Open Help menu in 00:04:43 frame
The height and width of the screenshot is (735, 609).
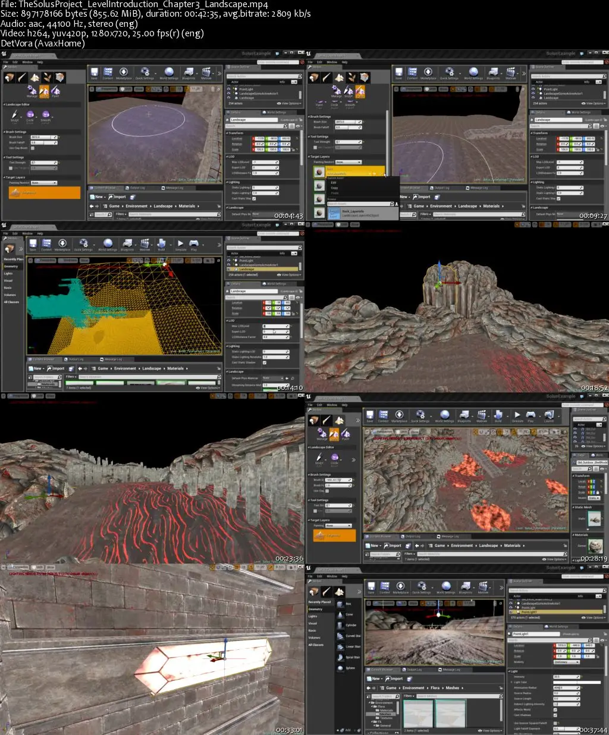coord(40,62)
